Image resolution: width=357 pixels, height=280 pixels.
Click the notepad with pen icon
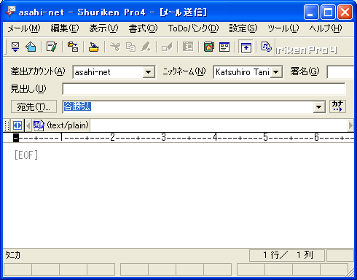click(52, 47)
